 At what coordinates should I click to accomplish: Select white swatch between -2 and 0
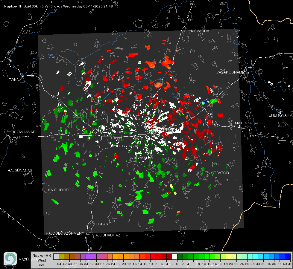coord(174,256)
